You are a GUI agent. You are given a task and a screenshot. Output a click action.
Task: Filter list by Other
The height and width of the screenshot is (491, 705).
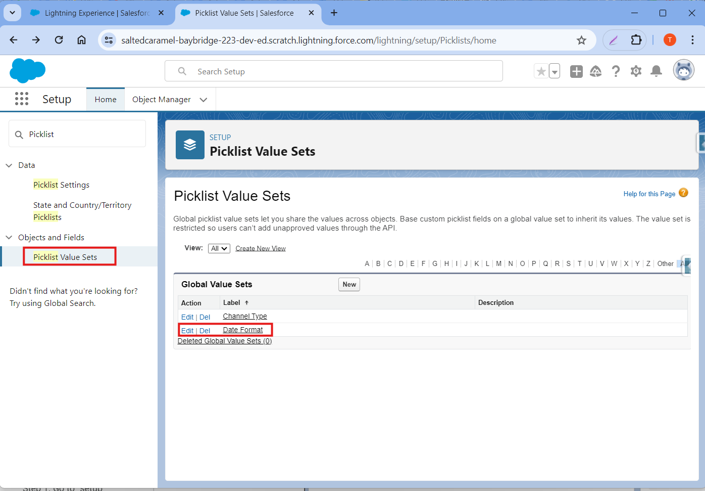[665, 263]
